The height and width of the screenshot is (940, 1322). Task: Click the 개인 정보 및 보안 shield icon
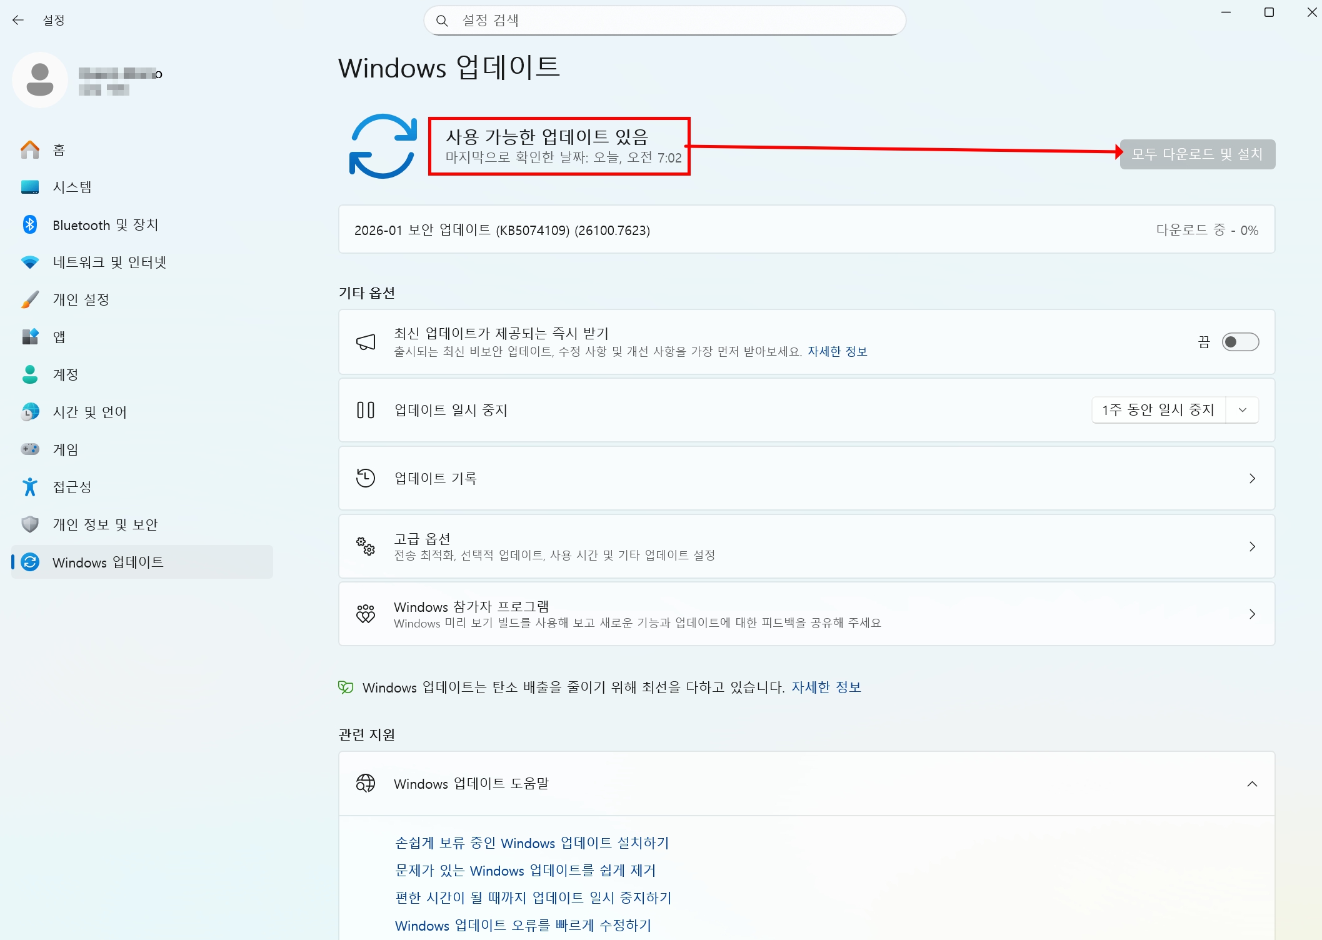point(30,524)
